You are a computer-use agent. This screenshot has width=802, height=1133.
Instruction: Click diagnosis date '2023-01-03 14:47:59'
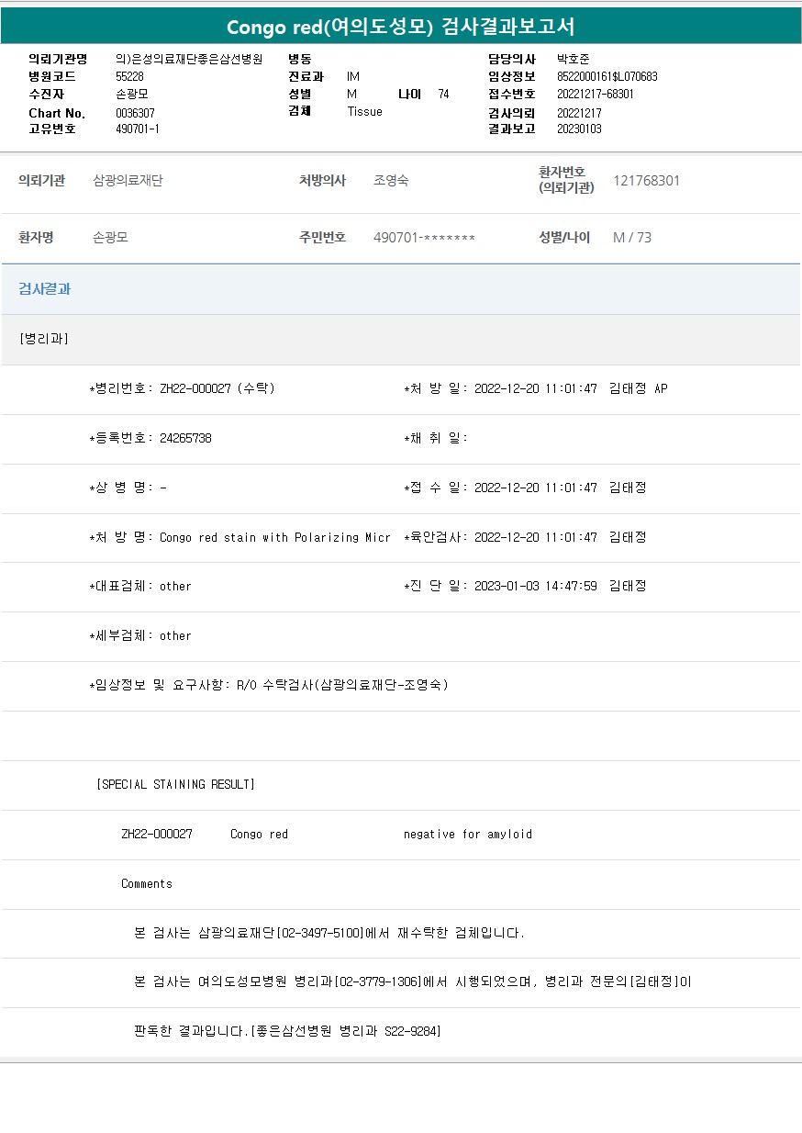(x=536, y=586)
